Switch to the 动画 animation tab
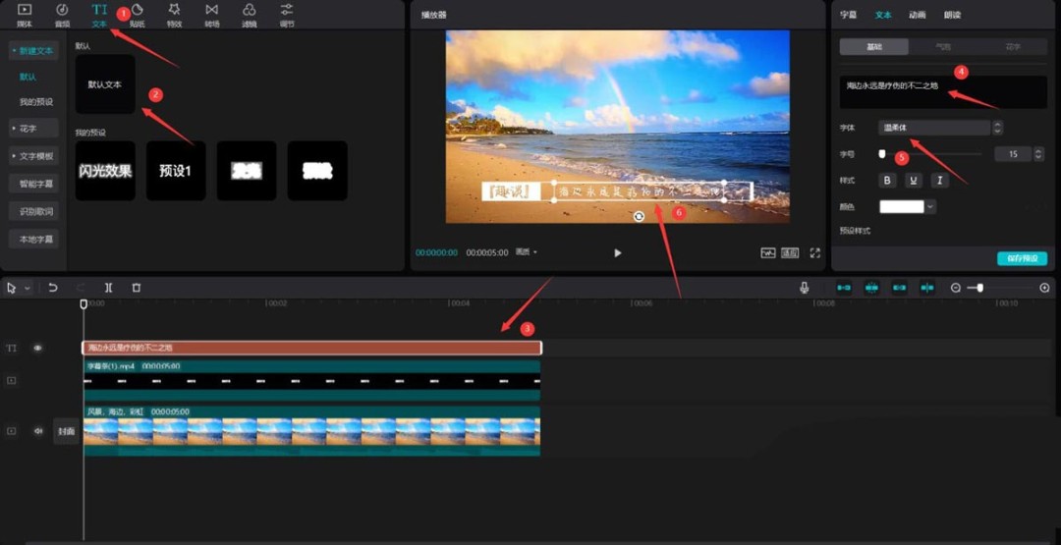1061x545 pixels. (917, 15)
